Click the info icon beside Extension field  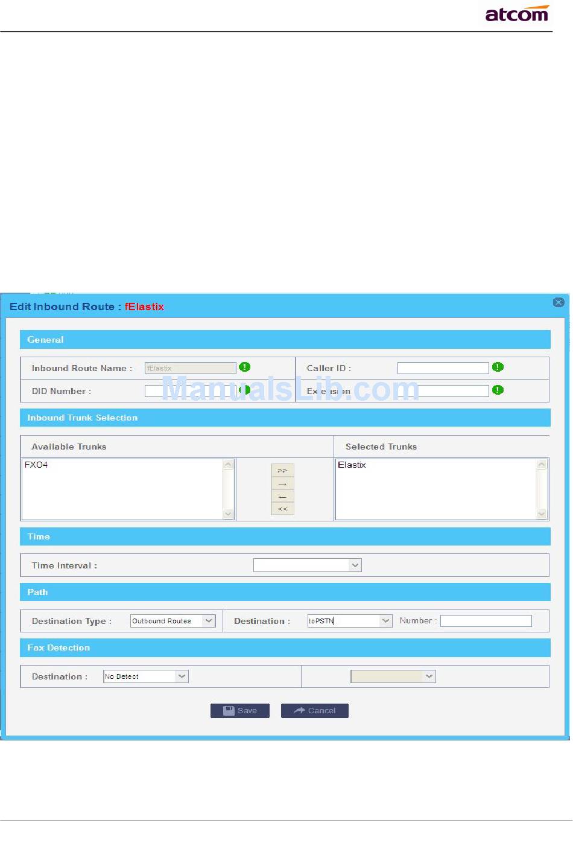pos(498,390)
